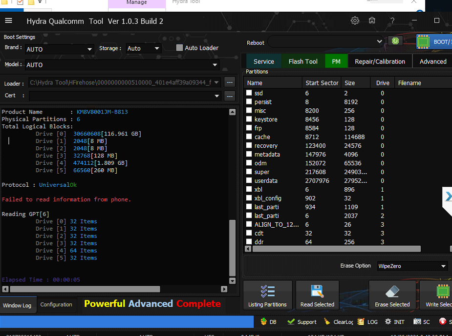Click the ClearLog broom icon
Image resolution: width=452 pixels, height=336 pixels.
[x=327, y=322]
